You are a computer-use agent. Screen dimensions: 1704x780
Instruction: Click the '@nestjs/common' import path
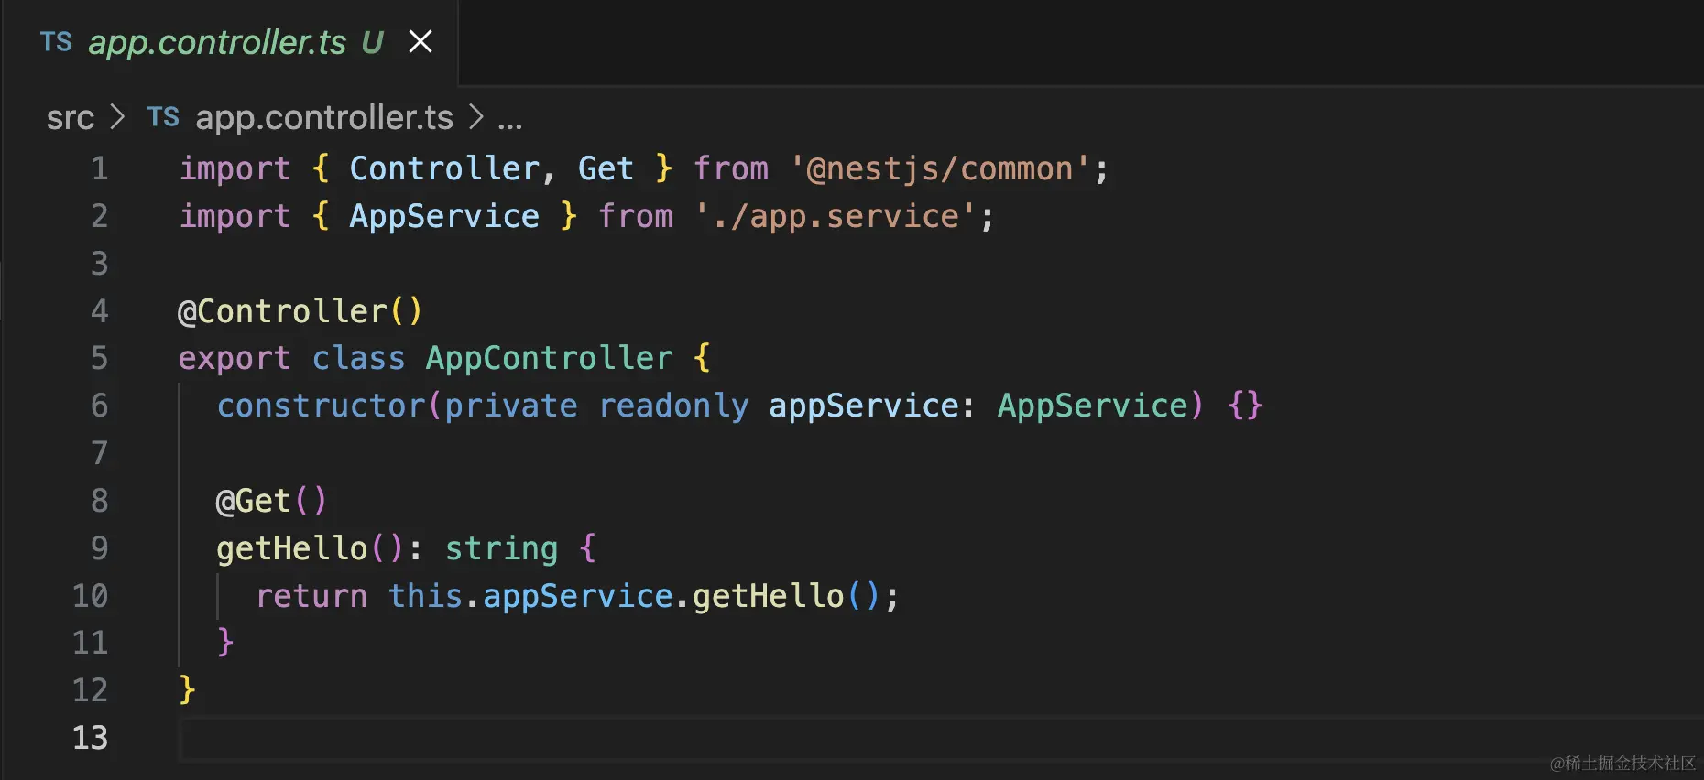(939, 169)
